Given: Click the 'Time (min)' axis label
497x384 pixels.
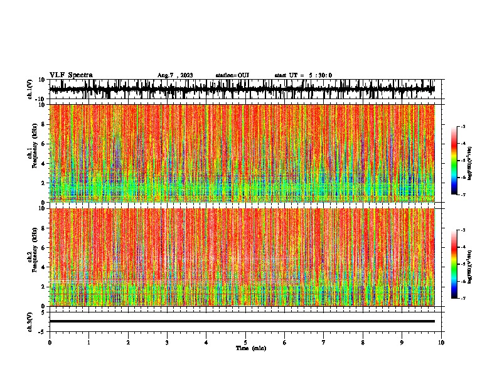Looking at the screenshot, I should pos(251,348).
